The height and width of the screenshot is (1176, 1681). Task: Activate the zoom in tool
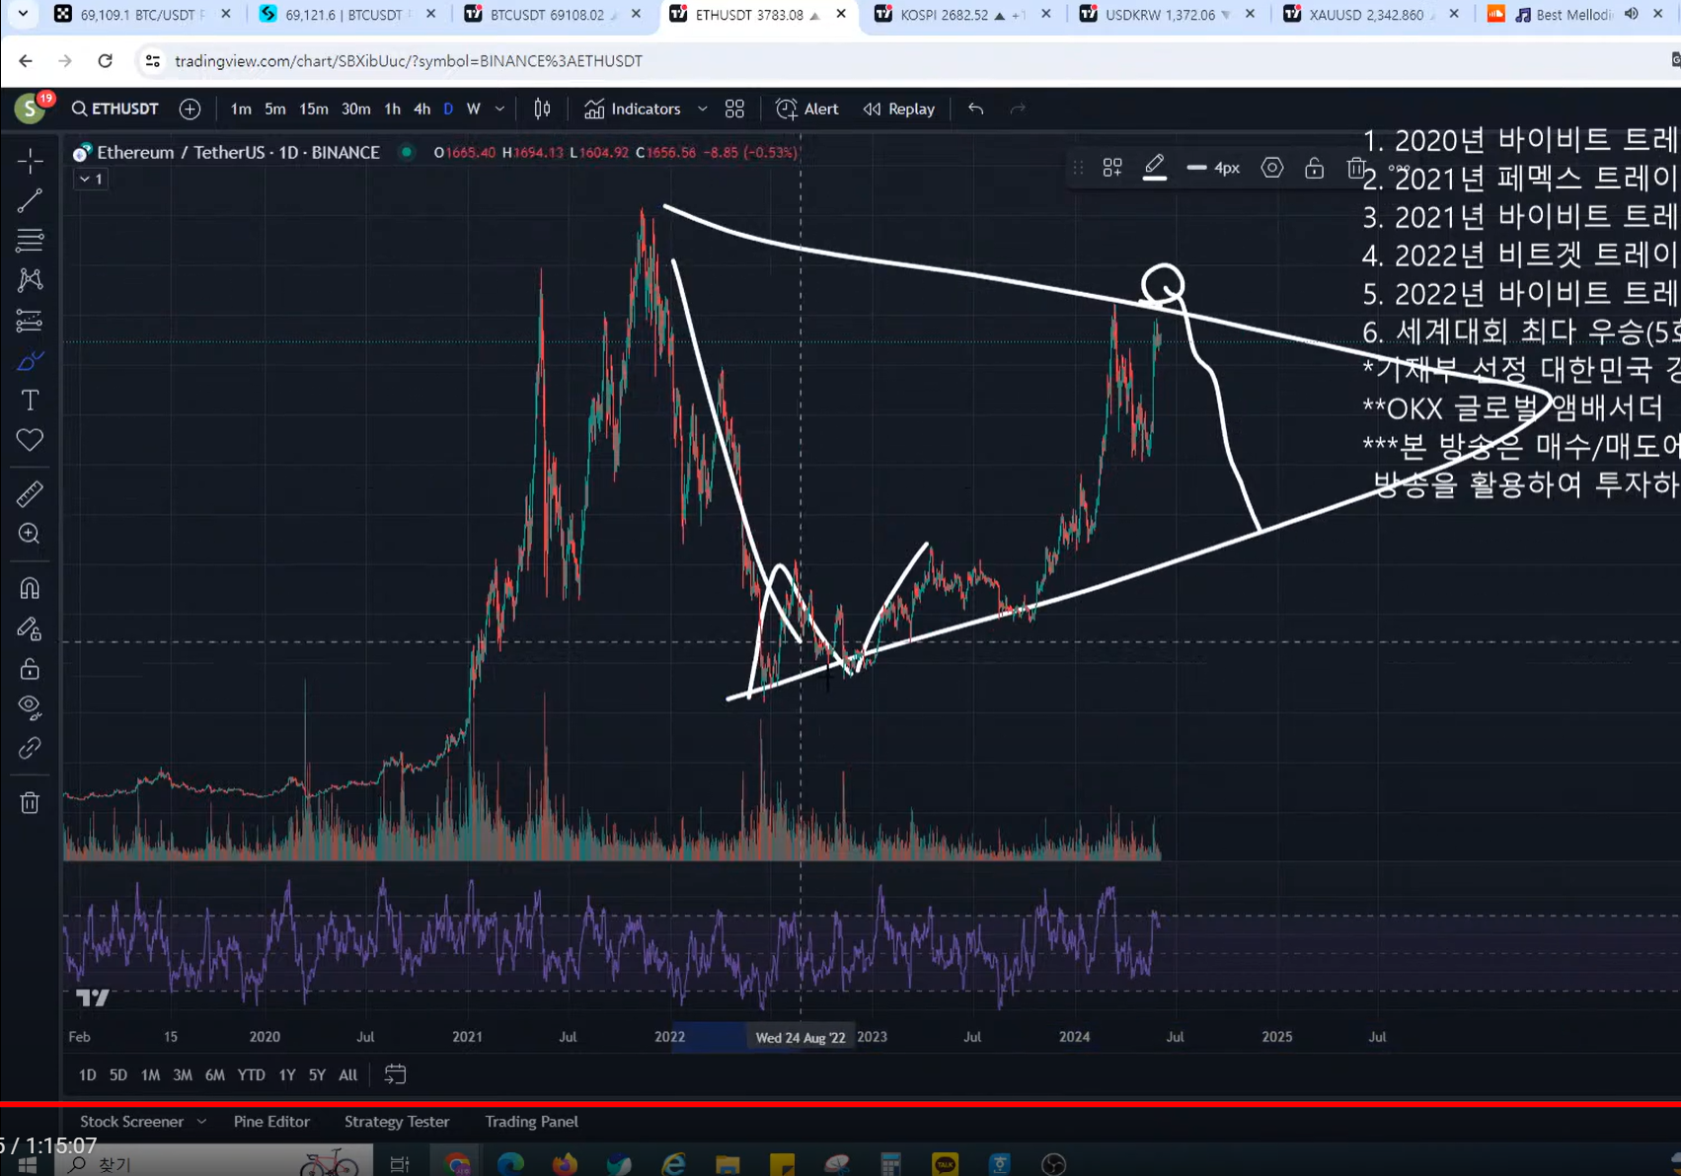click(30, 534)
